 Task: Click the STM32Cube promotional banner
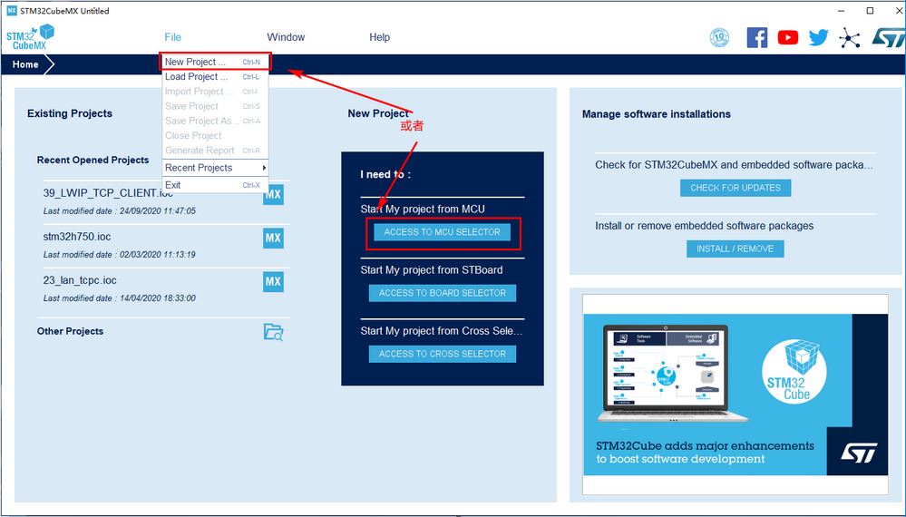(735, 395)
